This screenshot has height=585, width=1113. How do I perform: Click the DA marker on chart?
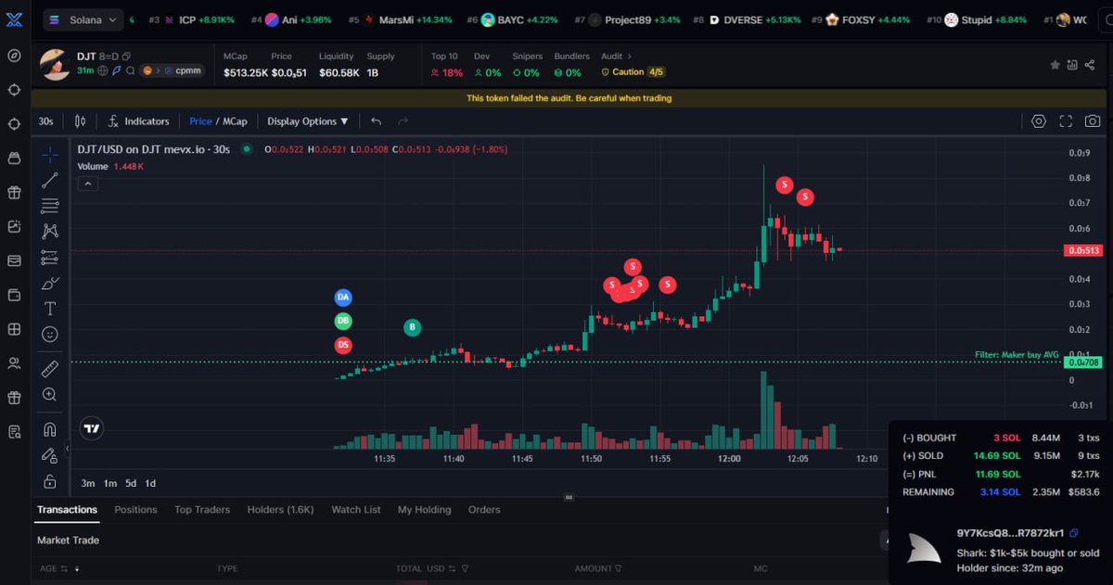click(343, 298)
